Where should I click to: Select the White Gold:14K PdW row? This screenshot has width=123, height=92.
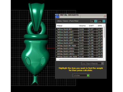tap(79, 56)
